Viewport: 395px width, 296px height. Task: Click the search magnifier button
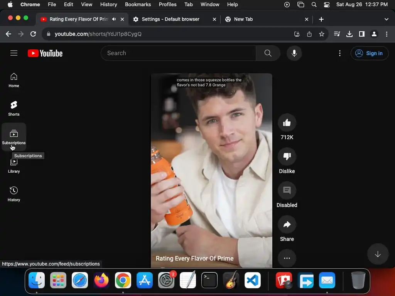[x=268, y=53]
